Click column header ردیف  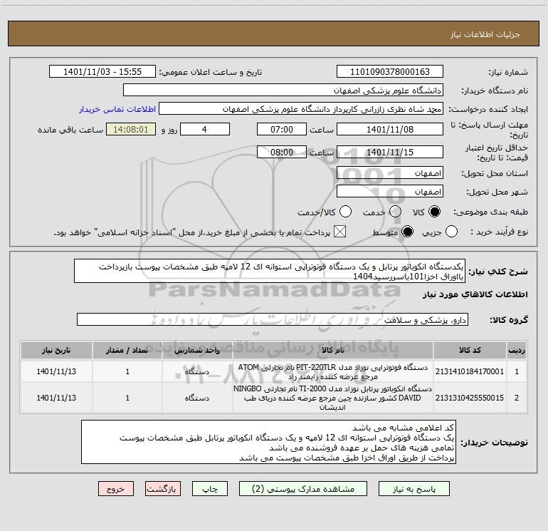[x=517, y=351]
